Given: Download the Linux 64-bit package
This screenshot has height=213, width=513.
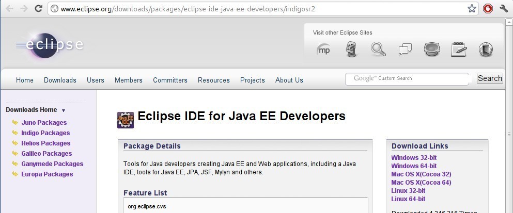Looking at the screenshot, I should tap(408, 199).
